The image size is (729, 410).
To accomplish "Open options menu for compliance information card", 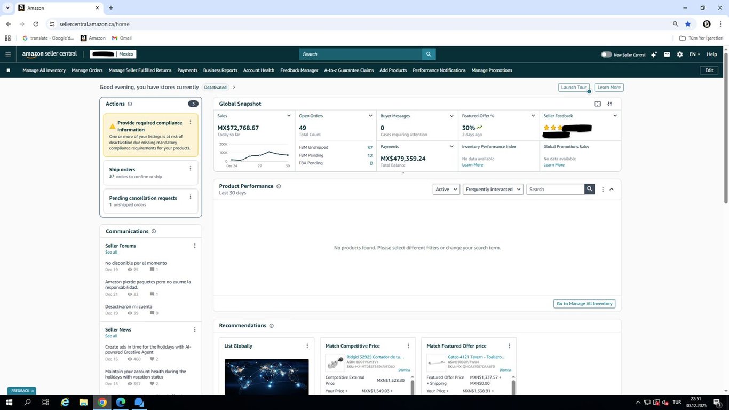I will pos(191,122).
